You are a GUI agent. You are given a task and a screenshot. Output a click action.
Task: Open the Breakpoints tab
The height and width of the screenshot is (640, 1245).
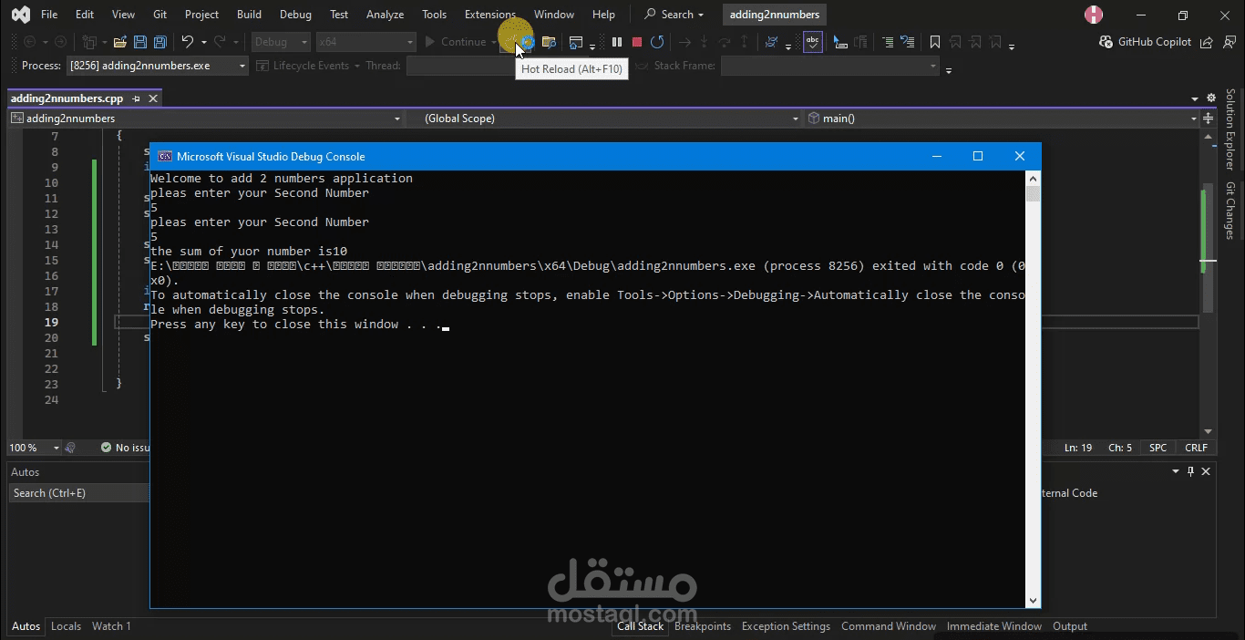703,626
